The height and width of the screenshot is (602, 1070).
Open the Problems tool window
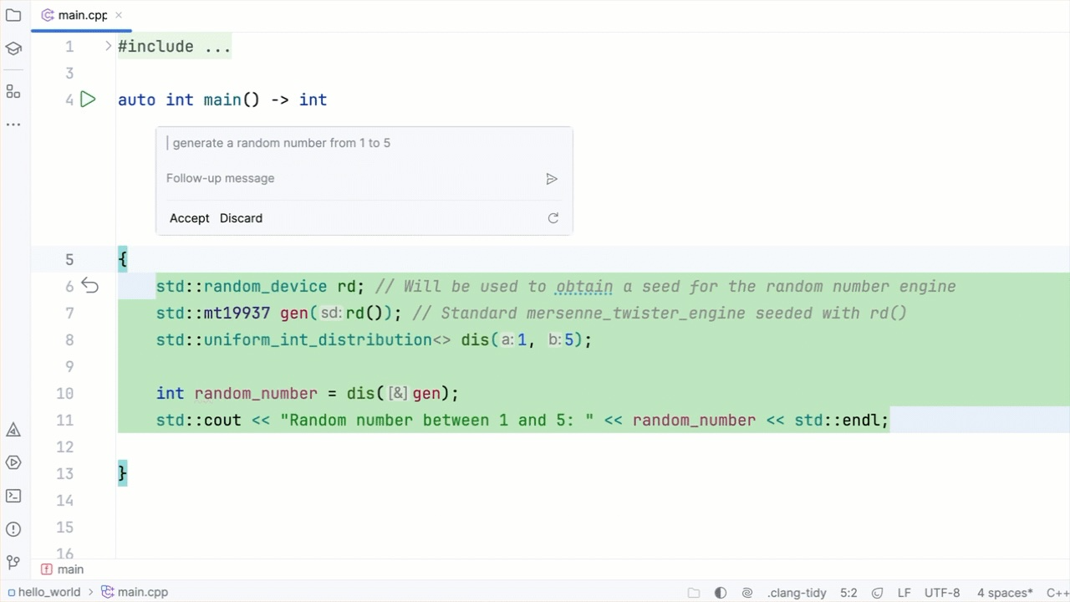pos(13,529)
